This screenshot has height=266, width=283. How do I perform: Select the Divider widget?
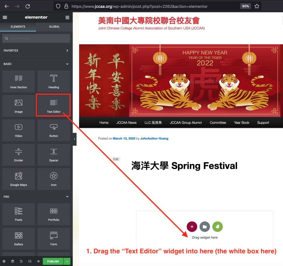click(19, 155)
